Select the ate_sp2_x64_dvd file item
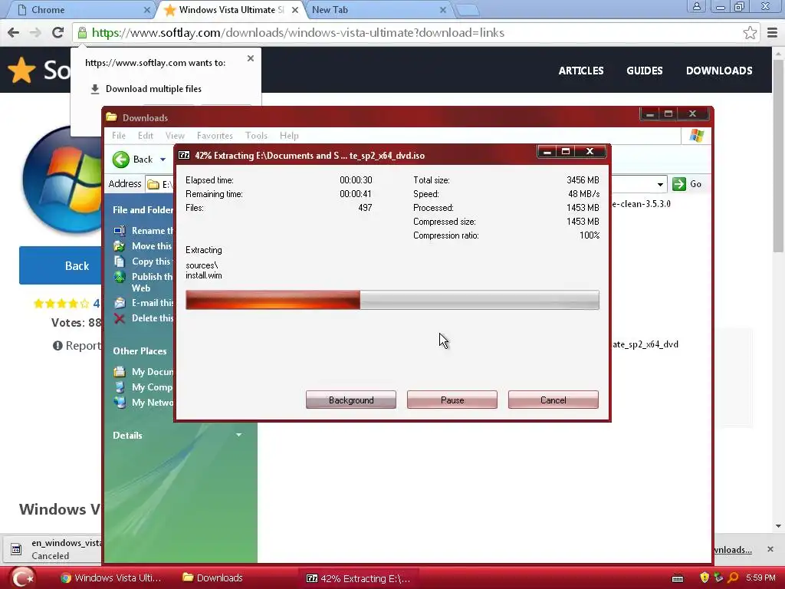This screenshot has height=589, width=785. (x=645, y=344)
